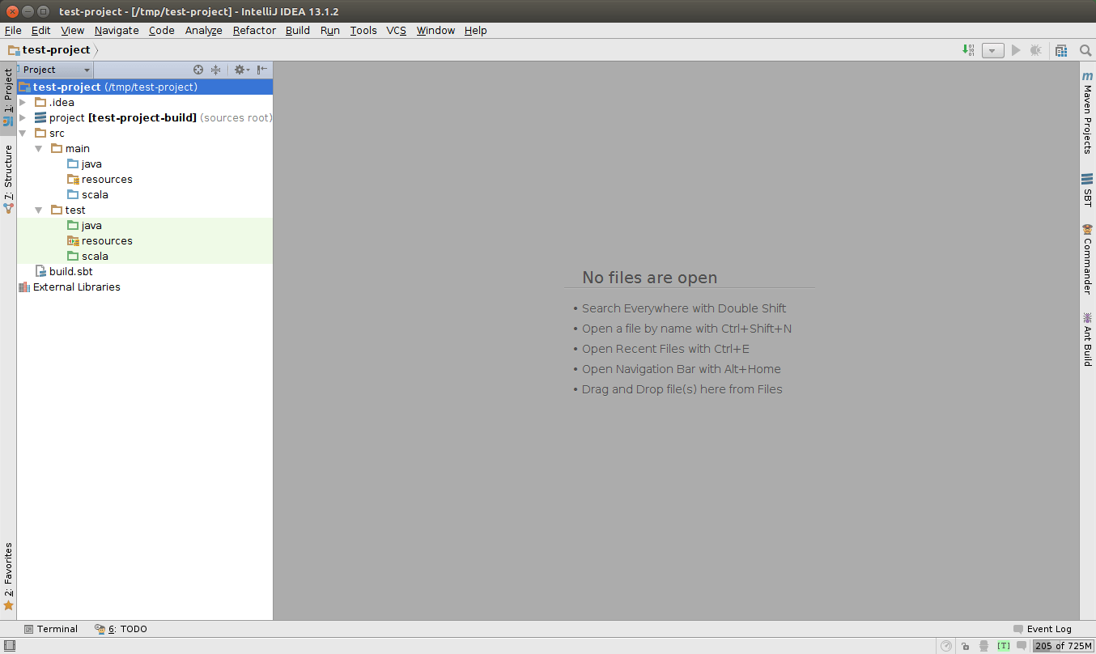
Task: Open the Maven Projects side tab
Action: (1087, 113)
